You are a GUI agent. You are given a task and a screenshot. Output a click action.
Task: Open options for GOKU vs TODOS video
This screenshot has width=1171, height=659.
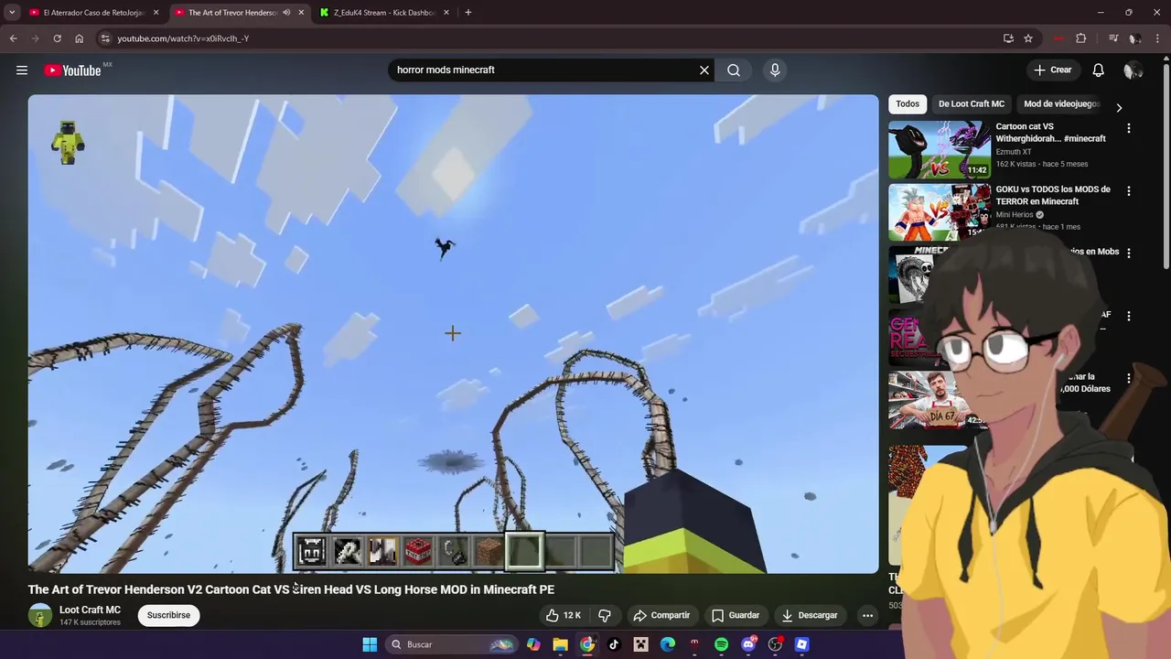click(1128, 191)
